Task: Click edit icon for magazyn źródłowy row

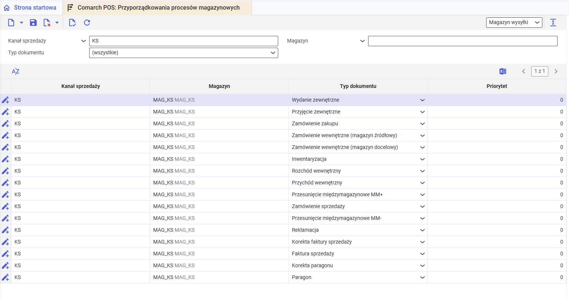Action: click(x=6, y=136)
